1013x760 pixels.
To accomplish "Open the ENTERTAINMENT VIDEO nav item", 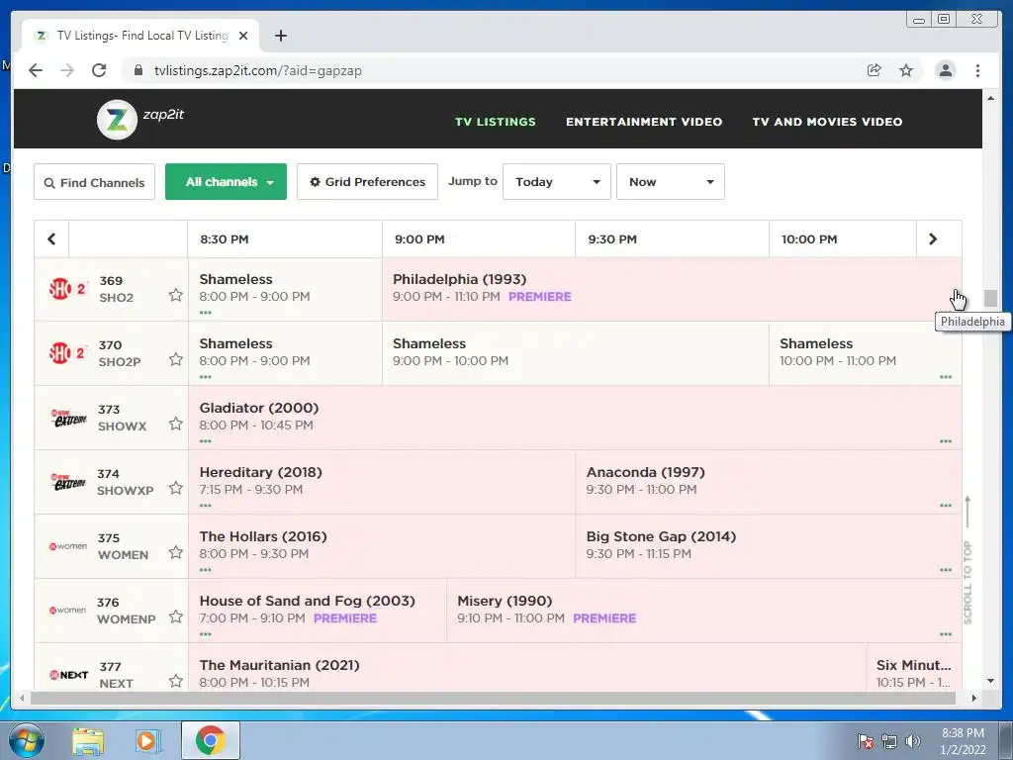I will (644, 122).
